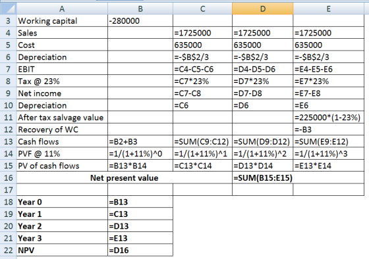Screen dimensions: 369x259
Task: Select =D16 next to NPV
Action: coord(140,250)
